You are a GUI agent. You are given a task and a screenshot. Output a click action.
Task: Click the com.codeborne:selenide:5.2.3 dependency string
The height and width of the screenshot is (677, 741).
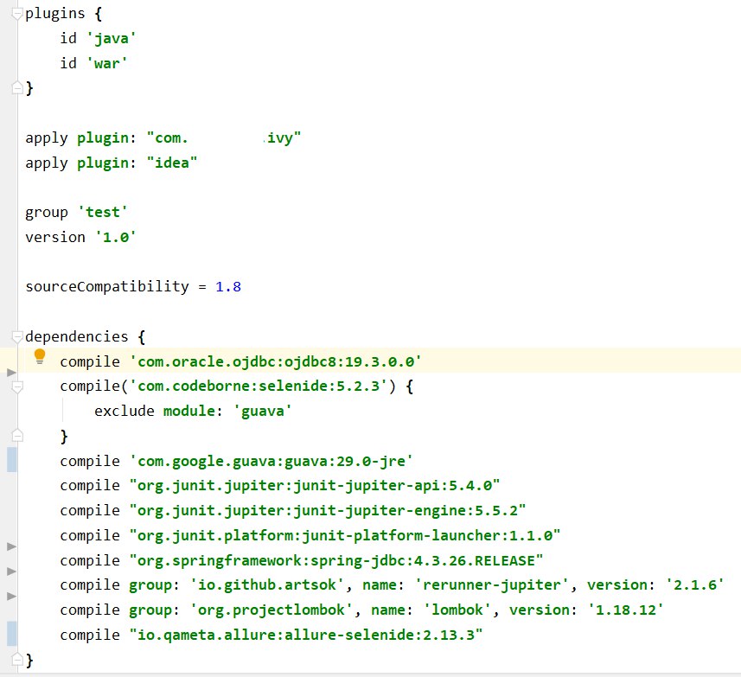[x=259, y=386]
